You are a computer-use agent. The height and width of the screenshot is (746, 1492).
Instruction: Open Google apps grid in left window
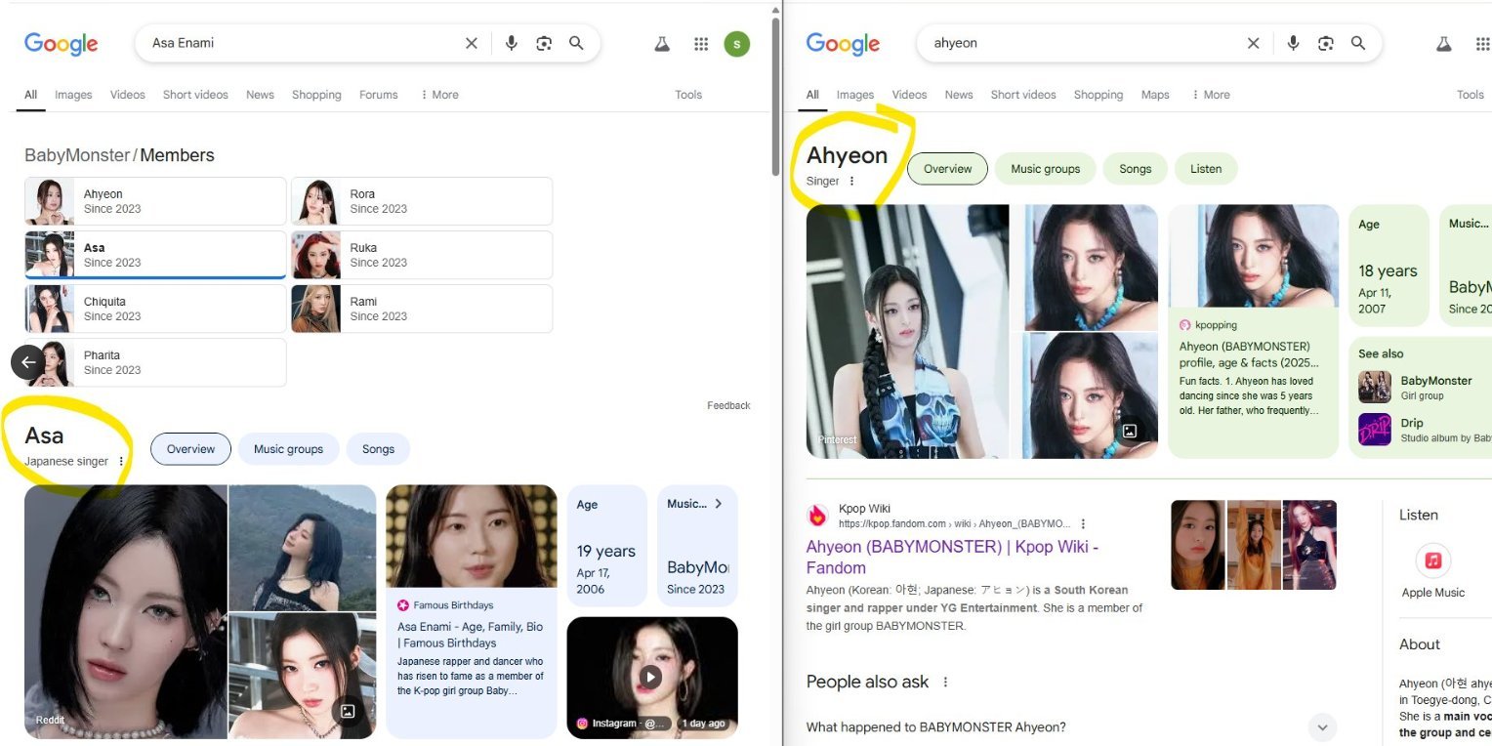pyautogui.click(x=701, y=44)
